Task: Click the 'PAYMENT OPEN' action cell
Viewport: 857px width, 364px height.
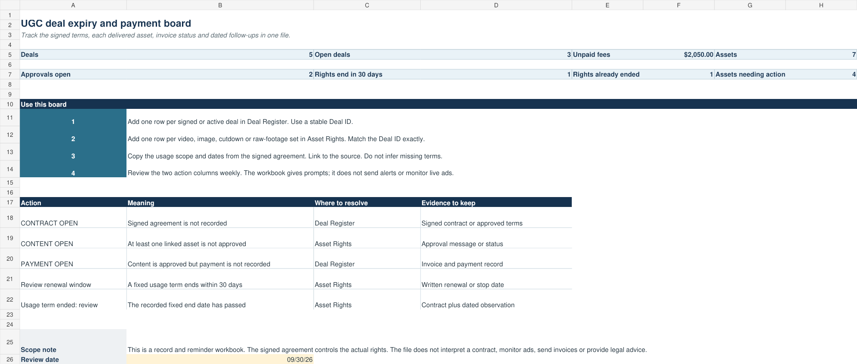Action: tap(73, 259)
